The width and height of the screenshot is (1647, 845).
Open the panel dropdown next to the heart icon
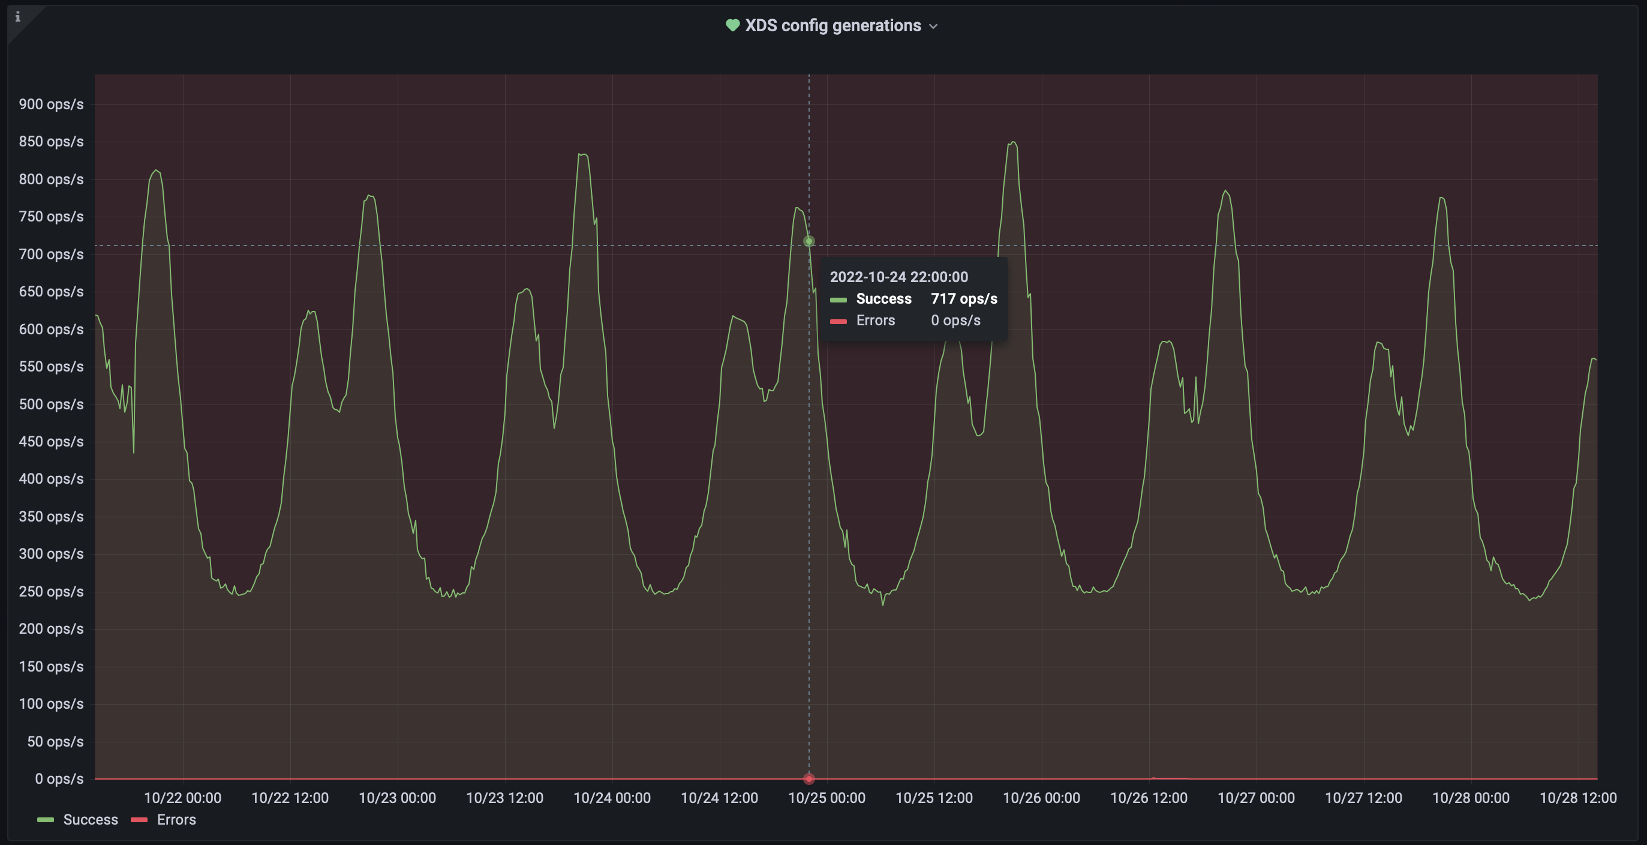pyautogui.click(x=934, y=26)
